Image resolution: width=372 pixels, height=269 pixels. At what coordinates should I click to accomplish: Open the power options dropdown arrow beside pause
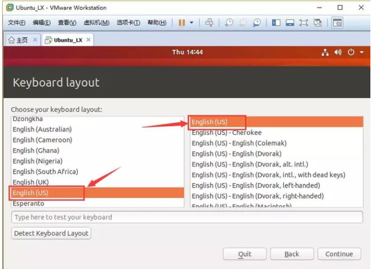[192, 22]
